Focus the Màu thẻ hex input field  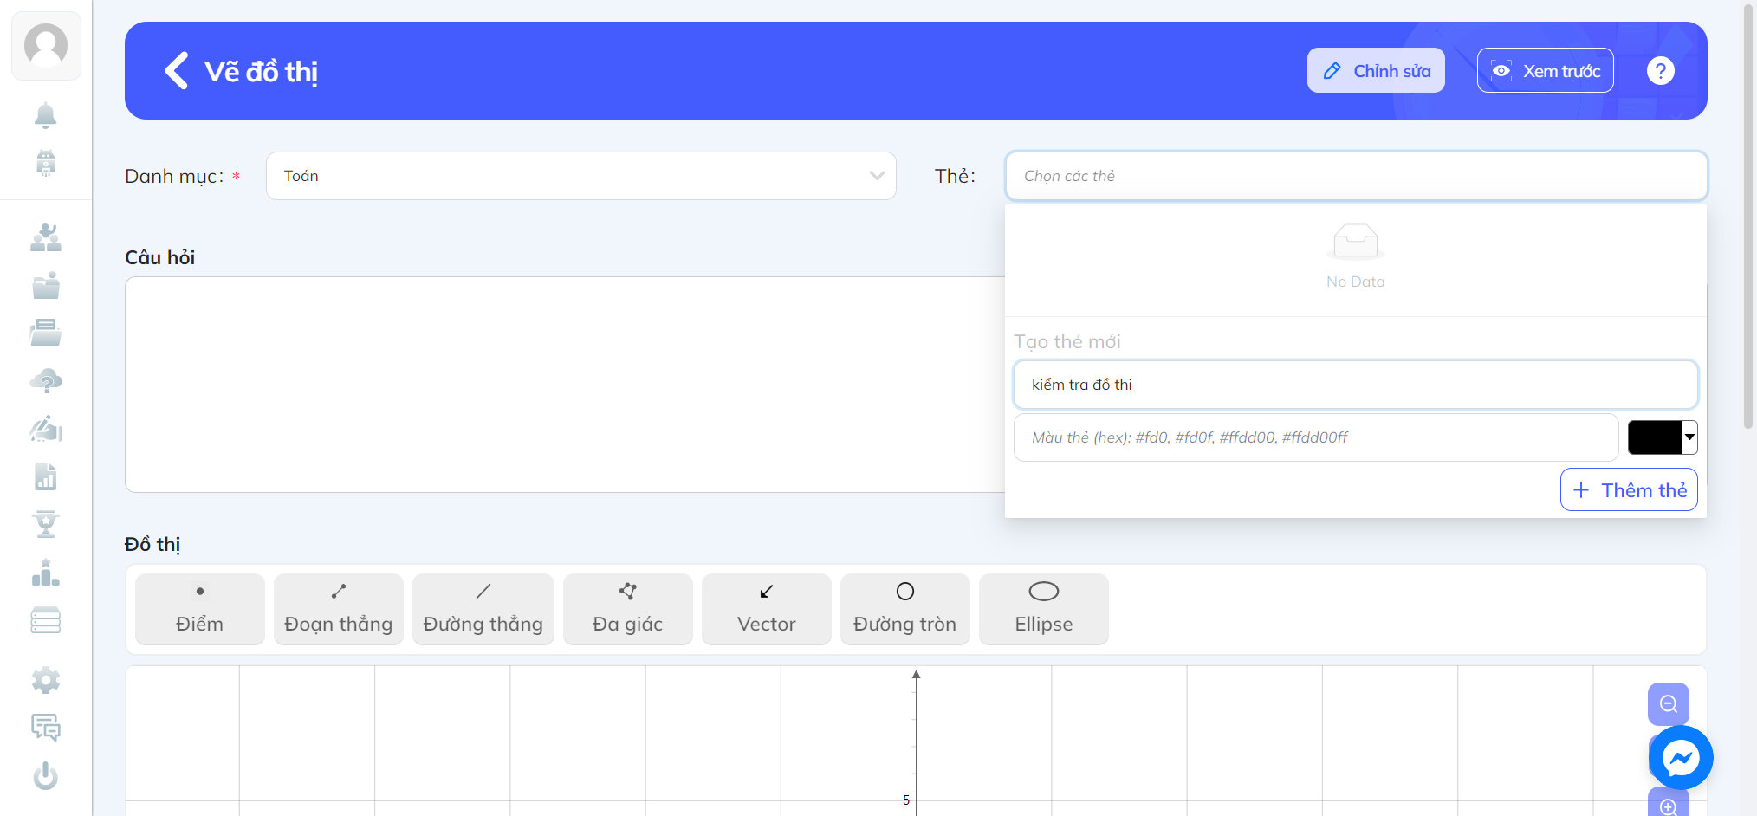(x=1316, y=437)
